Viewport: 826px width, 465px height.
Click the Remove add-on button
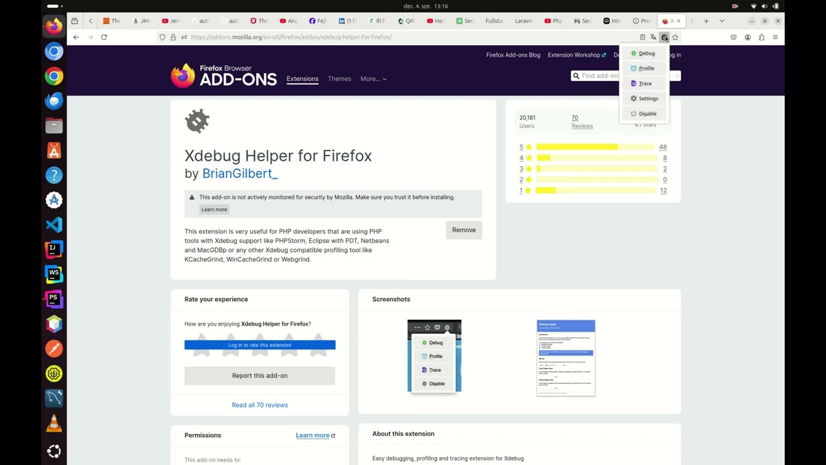[x=464, y=230]
